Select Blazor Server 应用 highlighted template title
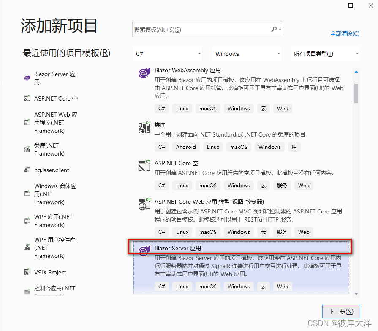The image size is (378, 331). click(x=178, y=248)
